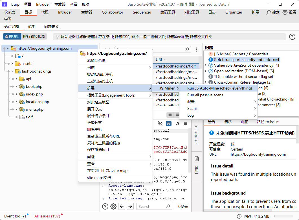Go to previous search match arrow
This screenshot has width=299, height=220.
(x=122, y=206)
